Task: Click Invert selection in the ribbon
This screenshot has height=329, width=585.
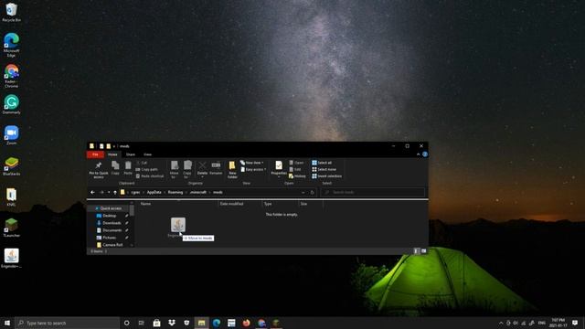Action: click(x=327, y=176)
